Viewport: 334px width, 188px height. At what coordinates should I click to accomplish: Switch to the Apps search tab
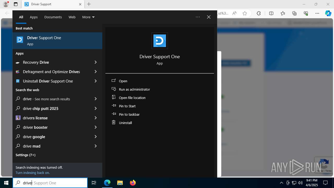[x=34, y=17]
